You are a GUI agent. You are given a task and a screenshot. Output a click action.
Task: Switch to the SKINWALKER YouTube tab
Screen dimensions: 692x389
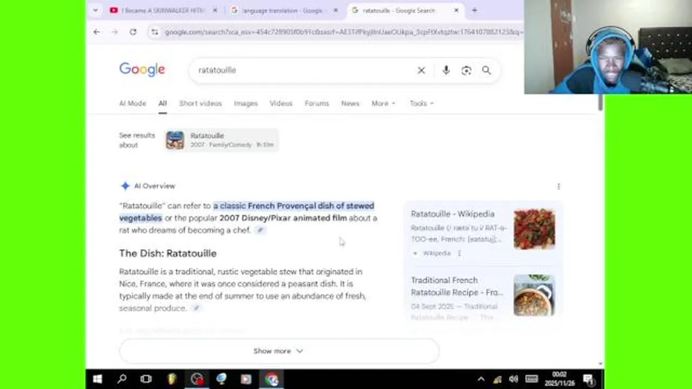pos(161,10)
